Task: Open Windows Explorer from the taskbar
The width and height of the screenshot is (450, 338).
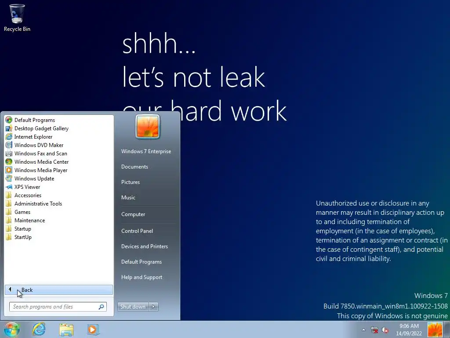Action: coord(66,329)
